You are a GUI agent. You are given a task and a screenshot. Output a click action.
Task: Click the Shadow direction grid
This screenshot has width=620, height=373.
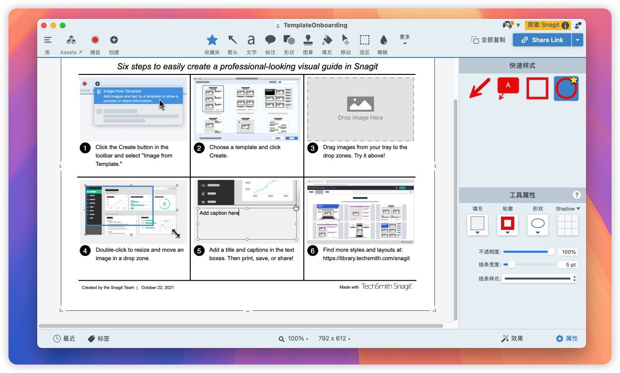(568, 225)
